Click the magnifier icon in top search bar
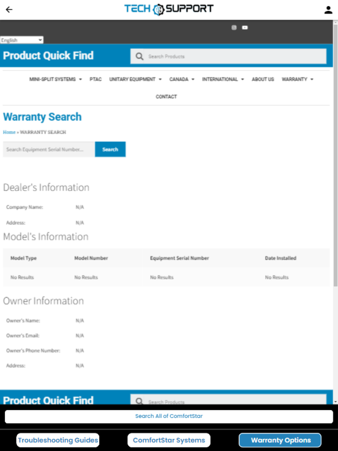The width and height of the screenshot is (338, 451). click(x=139, y=56)
